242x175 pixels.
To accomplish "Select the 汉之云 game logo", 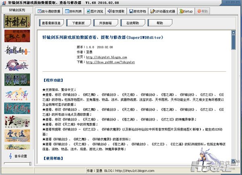I will click(x=17, y=122).
